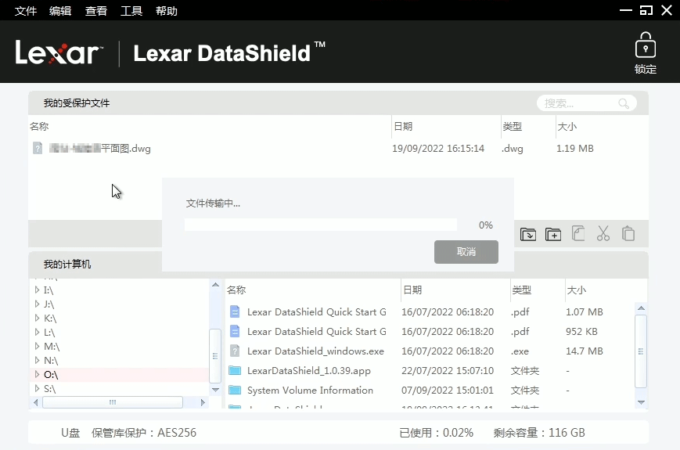Screen dimensions: 680x450
Task: Sort computer files by 类型 column
Action: pos(522,290)
